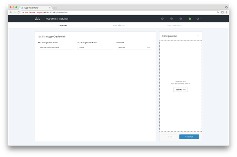Open a new browser tab
Screen dimensions: 237x157
tap(55, 8)
